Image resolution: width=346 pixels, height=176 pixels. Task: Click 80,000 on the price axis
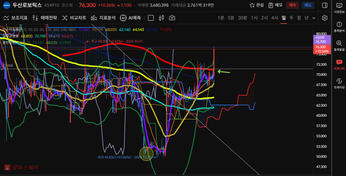pos(321,34)
